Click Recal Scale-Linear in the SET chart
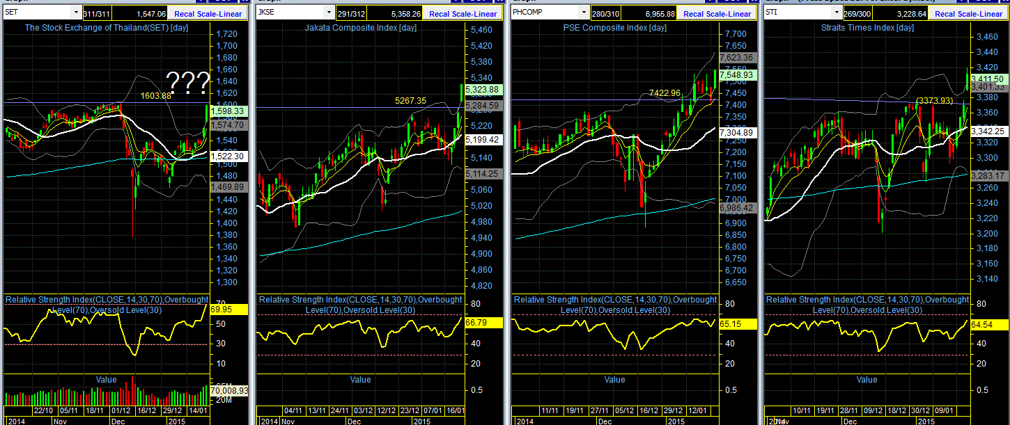This screenshot has width=1010, height=425. click(x=209, y=13)
